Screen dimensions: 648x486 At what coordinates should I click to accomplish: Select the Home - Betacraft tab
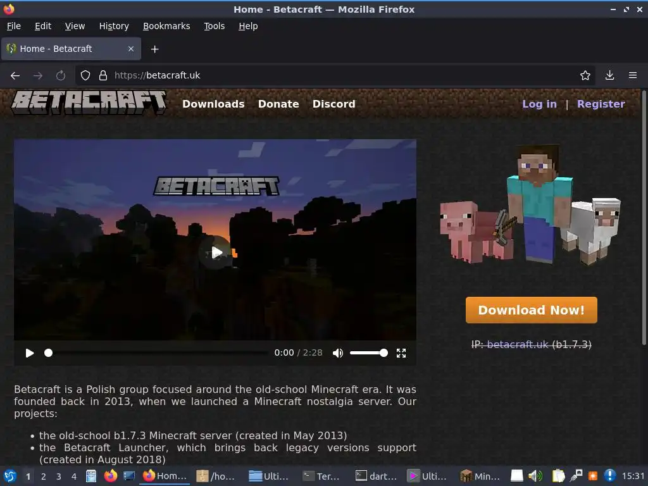coord(71,49)
